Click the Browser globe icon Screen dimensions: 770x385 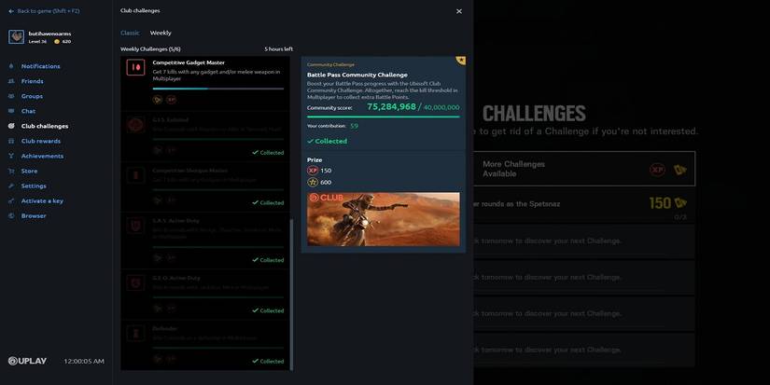tap(11, 215)
